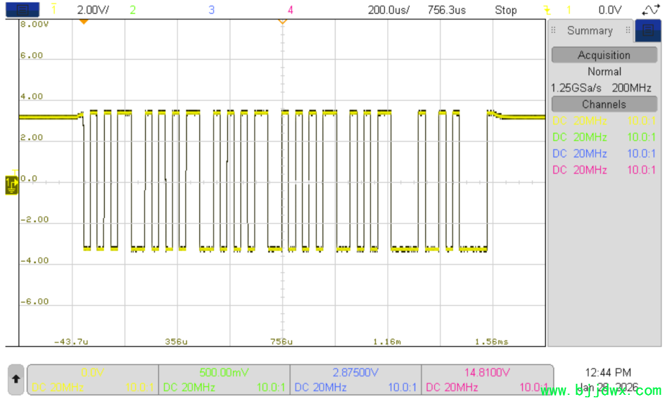Click the hollow orange trigger time marker
The image size is (665, 401).
(x=282, y=22)
